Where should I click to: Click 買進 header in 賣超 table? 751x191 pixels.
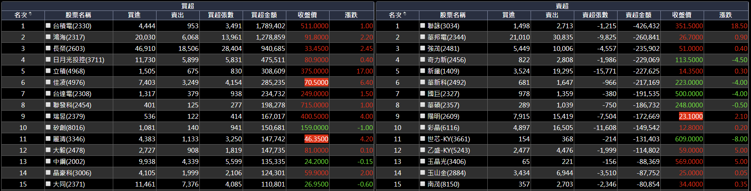coord(509,15)
